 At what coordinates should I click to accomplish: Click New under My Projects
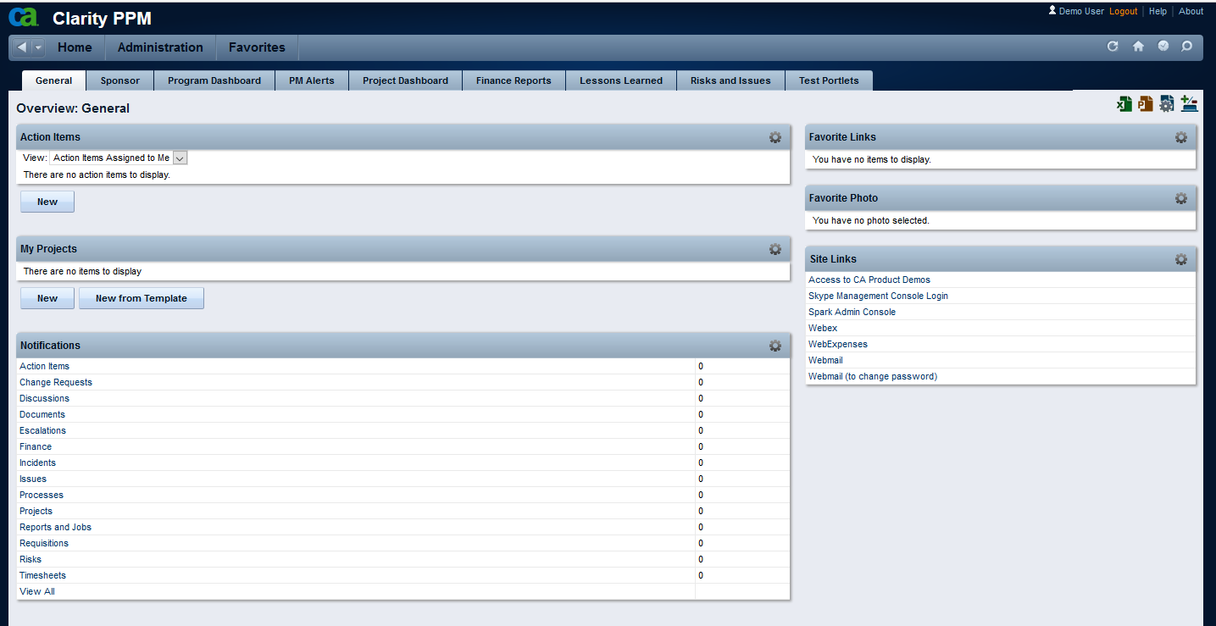47,298
